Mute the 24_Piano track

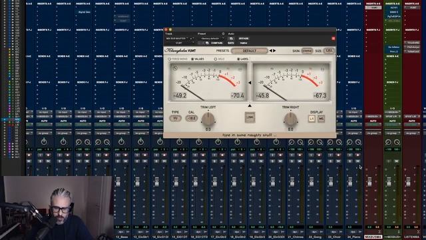point(357,161)
